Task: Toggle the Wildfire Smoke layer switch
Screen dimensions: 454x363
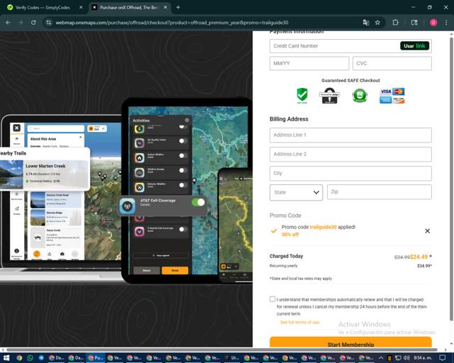Action: (183, 170)
